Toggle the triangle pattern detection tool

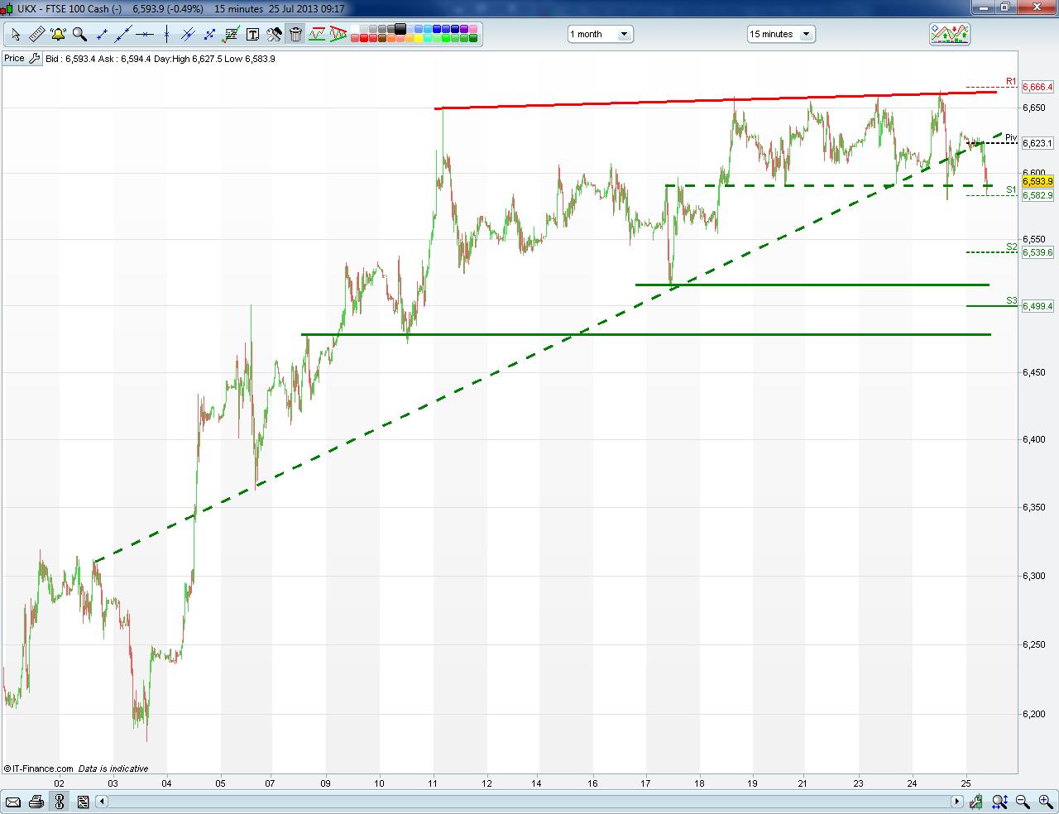pyautogui.click(x=338, y=34)
